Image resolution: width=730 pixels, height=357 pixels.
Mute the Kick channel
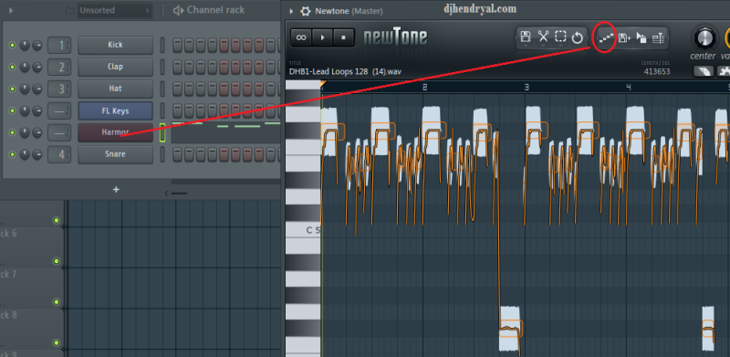pos(12,46)
